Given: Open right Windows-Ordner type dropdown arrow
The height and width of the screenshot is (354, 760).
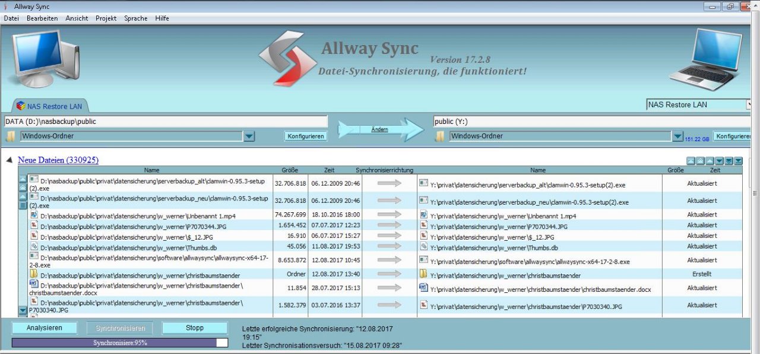Looking at the screenshot, I should 677,136.
